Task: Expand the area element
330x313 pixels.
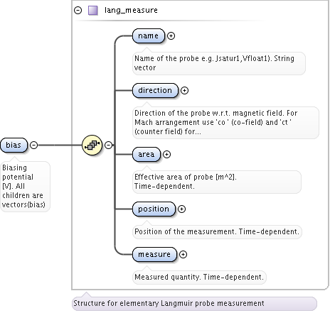Action: (166, 154)
